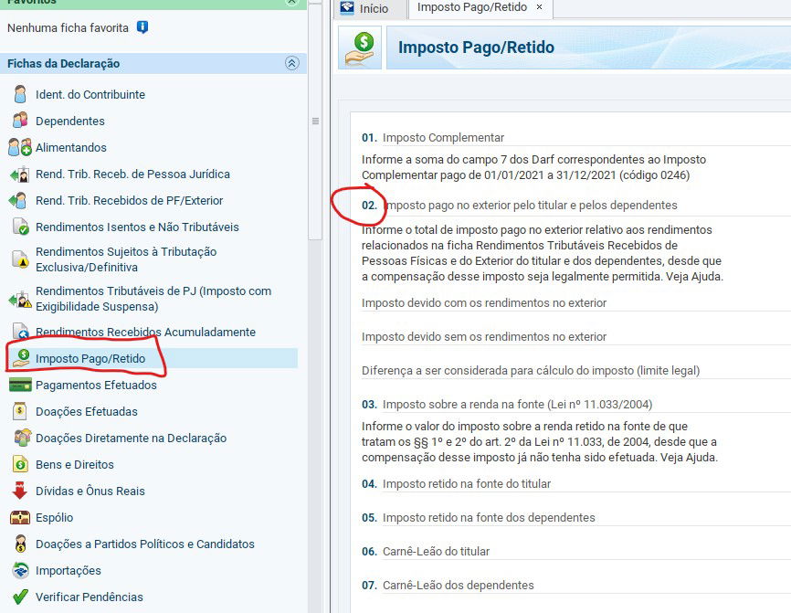Open Doações Efetuadas form
Image resolution: width=791 pixels, height=613 pixels.
tap(87, 411)
